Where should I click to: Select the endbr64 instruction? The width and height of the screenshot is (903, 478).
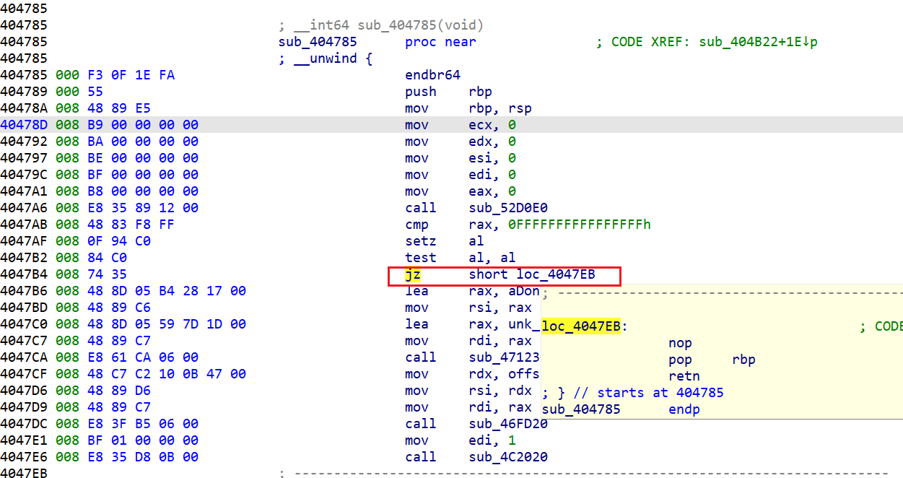pyautogui.click(x=433, y=75)
